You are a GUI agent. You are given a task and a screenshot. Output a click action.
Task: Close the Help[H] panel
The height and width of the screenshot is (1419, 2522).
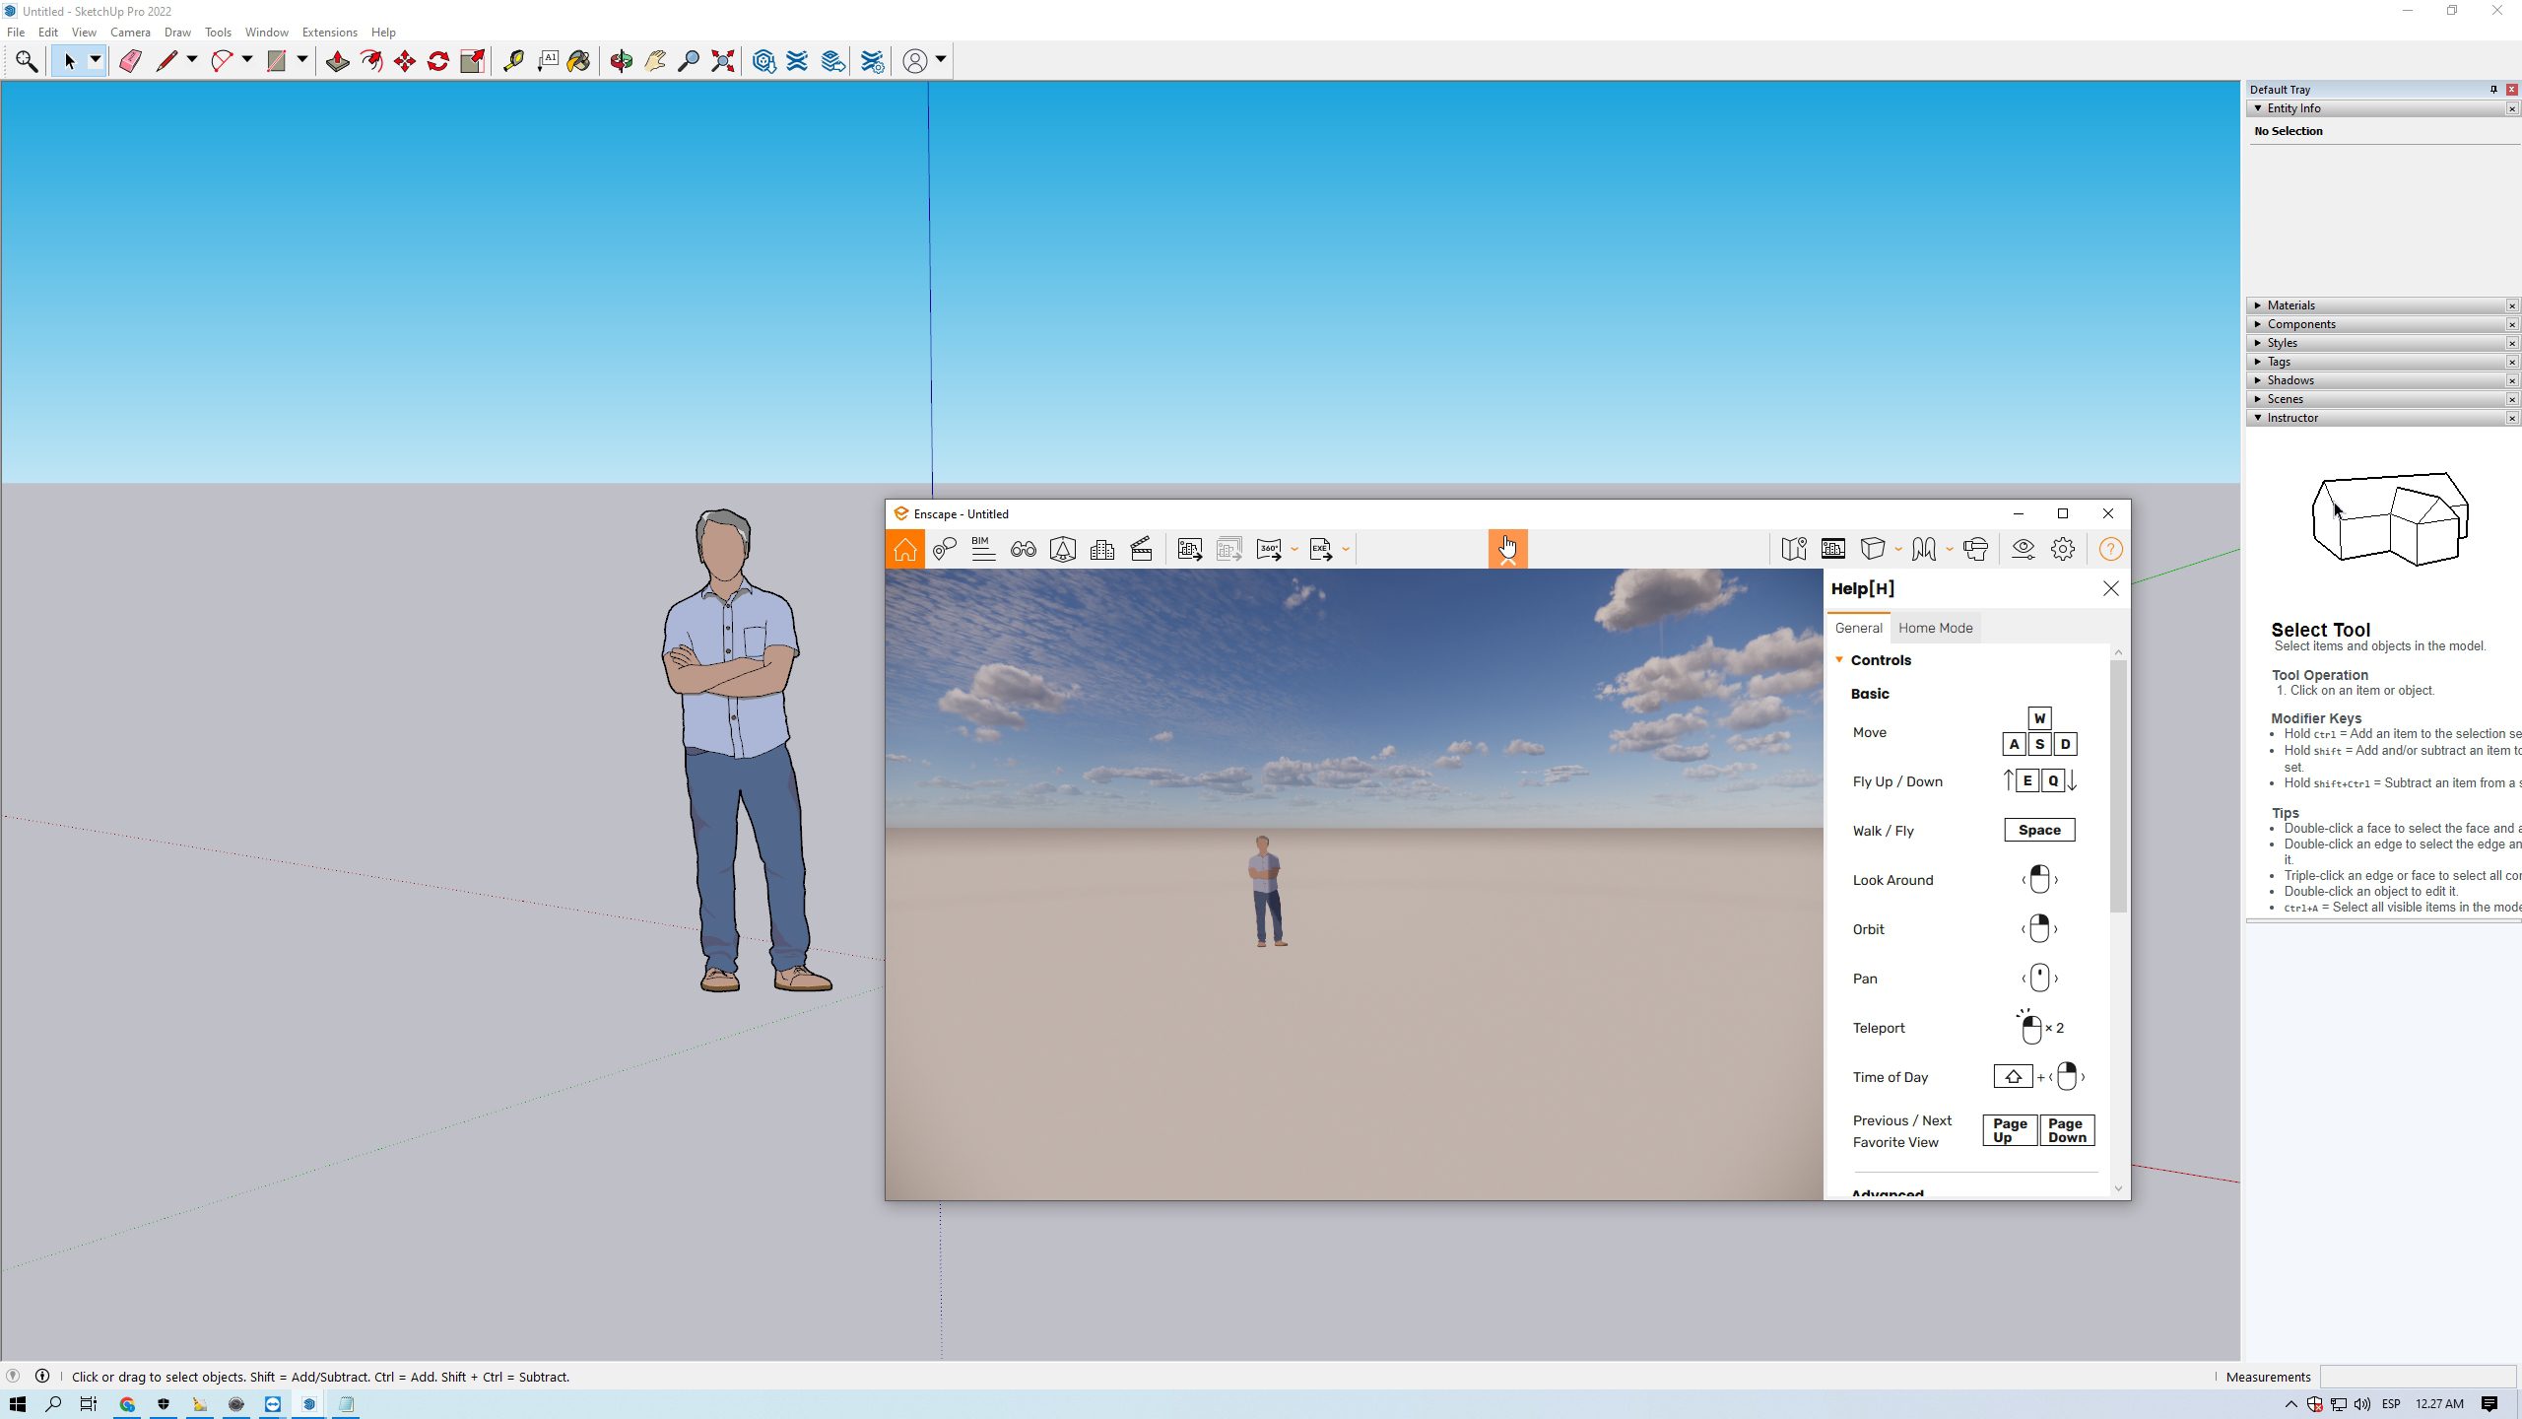click(2110, 588)
